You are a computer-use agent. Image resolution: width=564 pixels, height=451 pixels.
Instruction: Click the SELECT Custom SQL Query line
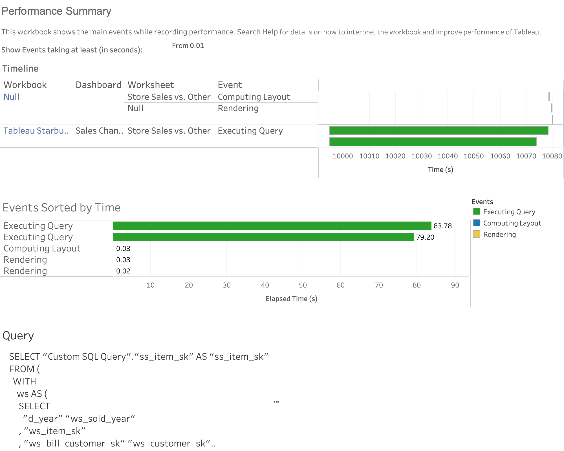139,357
